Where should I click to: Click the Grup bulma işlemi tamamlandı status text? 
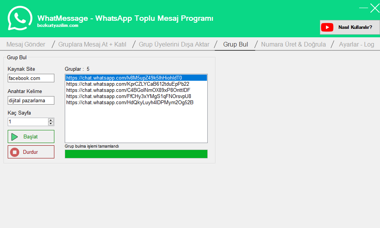(x=92, y=146)
